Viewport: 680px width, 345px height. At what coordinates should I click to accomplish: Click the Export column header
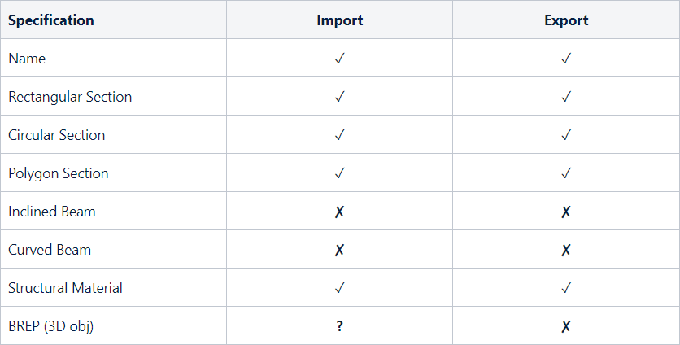pos(566,20)
